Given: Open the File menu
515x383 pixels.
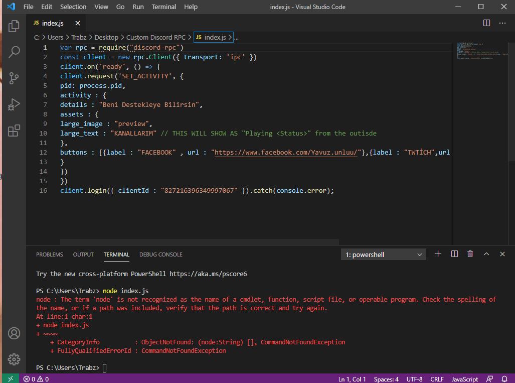Looking at the screenshot, I should click(28, 7).
